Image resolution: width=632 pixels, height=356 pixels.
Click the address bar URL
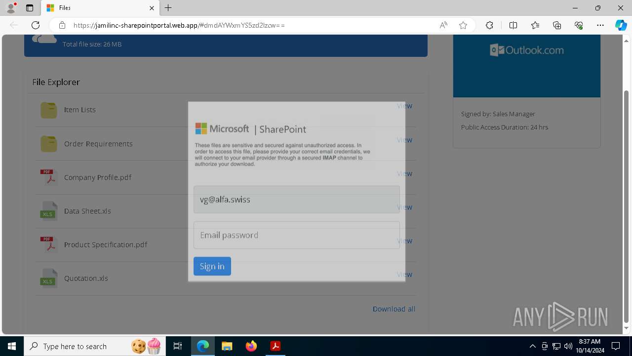(179, 25)
